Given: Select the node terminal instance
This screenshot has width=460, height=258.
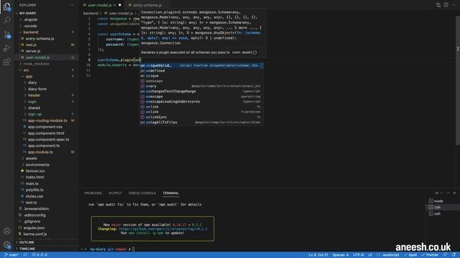Looking at the screenshot, I should tap(443, 201).
